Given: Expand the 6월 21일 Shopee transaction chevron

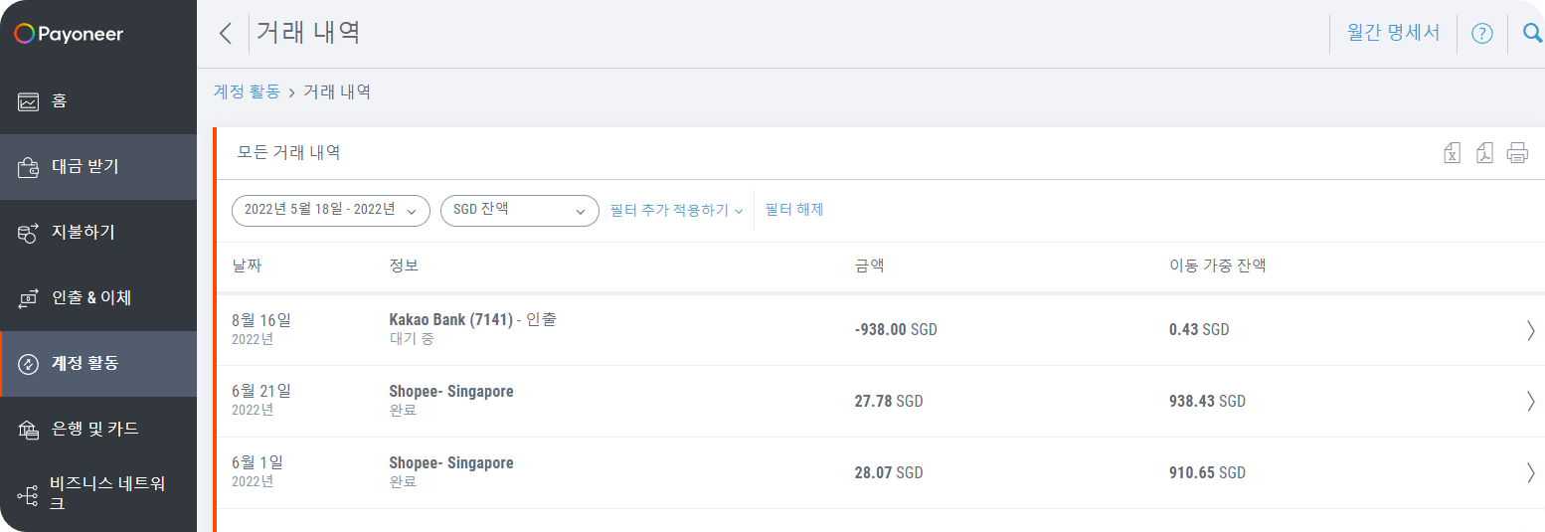Looking at the screenshot, I should tap(1531, 402).
